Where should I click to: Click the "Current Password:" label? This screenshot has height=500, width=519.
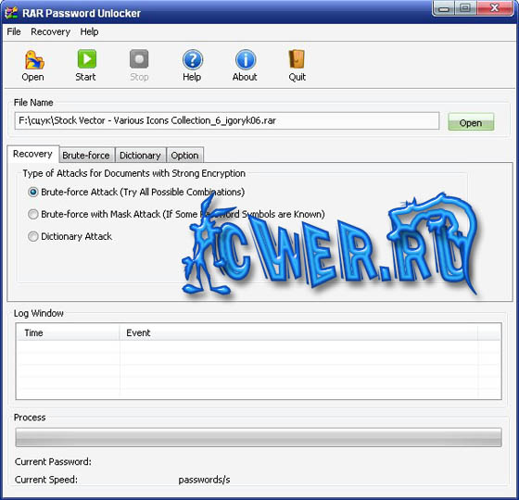[53, 462]
